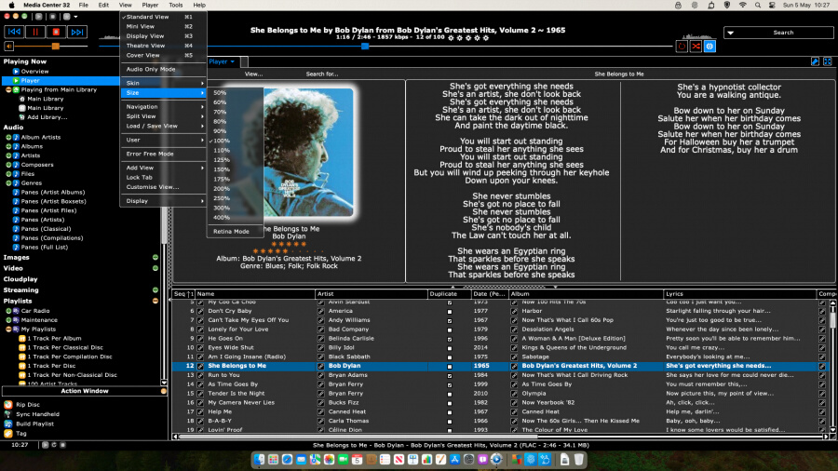Choose Mini View in the View menu
Viewport: 838px width, 471px height.
pyautogui.click(x=163, y=26)
